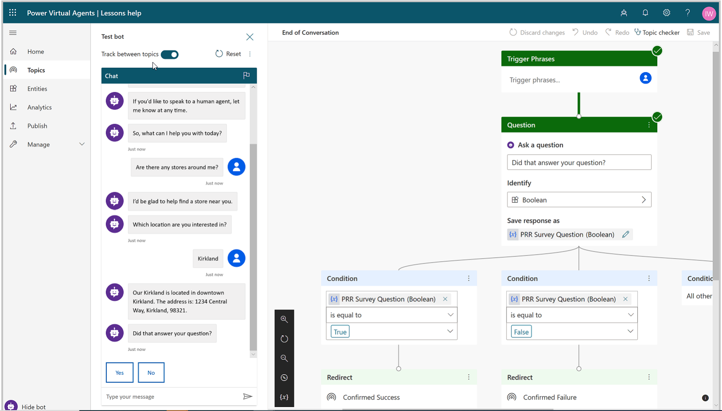Select Ask a question radio
The width and height of the screenshot is (722, 411).
[x=511, y=145]
